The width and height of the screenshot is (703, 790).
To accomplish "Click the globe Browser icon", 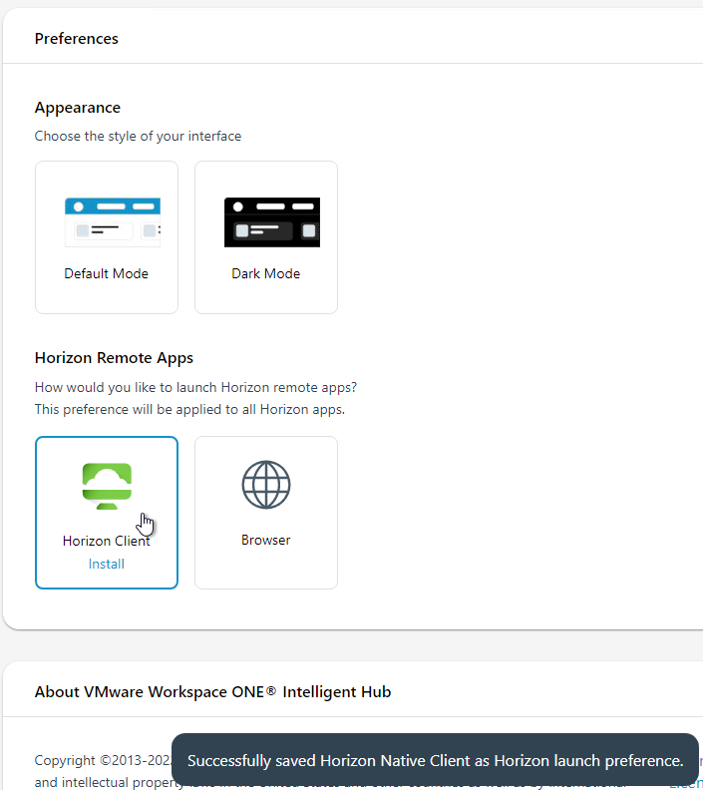I will (266, 485).
